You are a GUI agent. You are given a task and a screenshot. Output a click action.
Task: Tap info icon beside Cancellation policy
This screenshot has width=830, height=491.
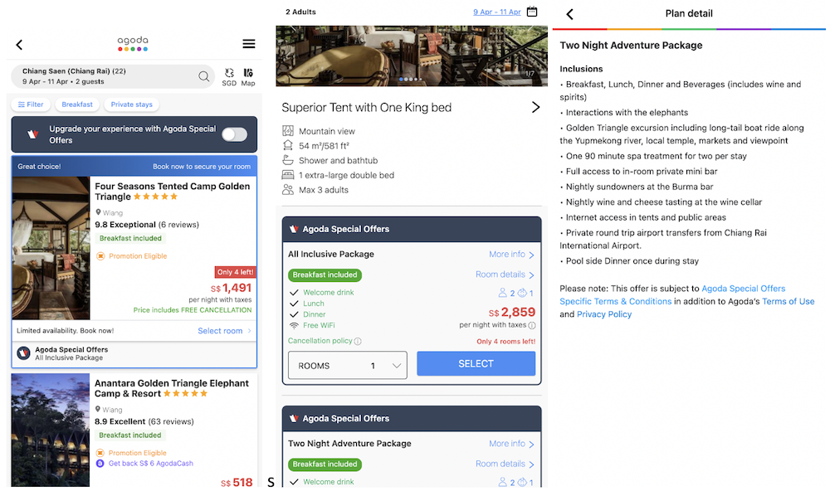[359, 341]
